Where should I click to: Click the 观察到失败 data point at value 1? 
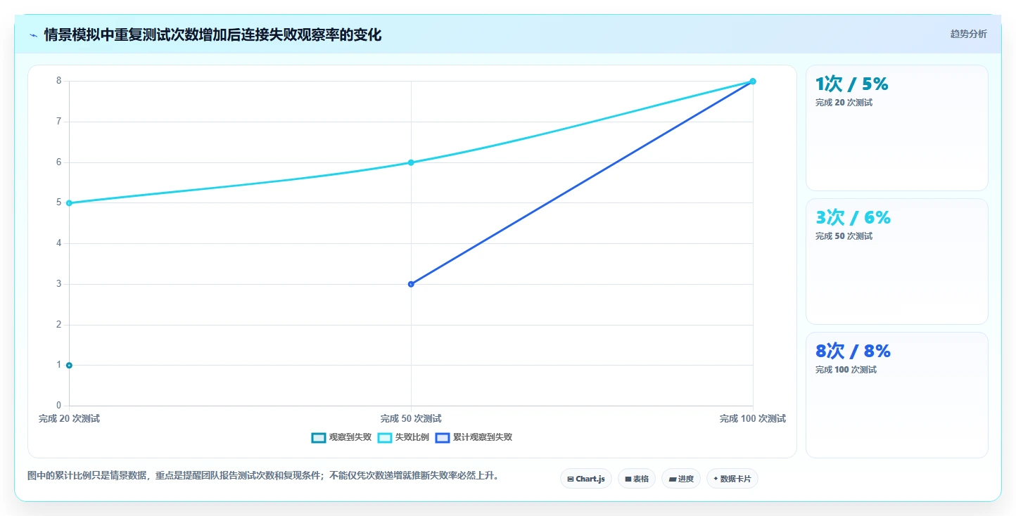click(x=69, y=365)
